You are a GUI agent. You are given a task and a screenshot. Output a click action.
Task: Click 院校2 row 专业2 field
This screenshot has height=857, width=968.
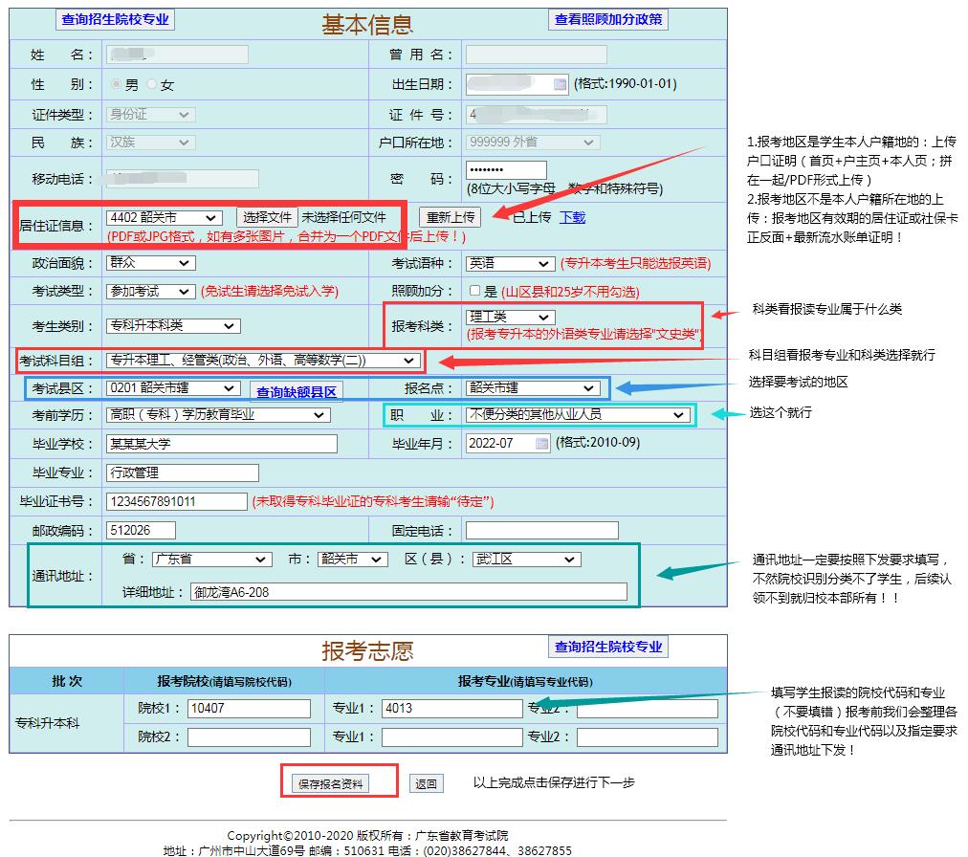click(x=648, y=736)
